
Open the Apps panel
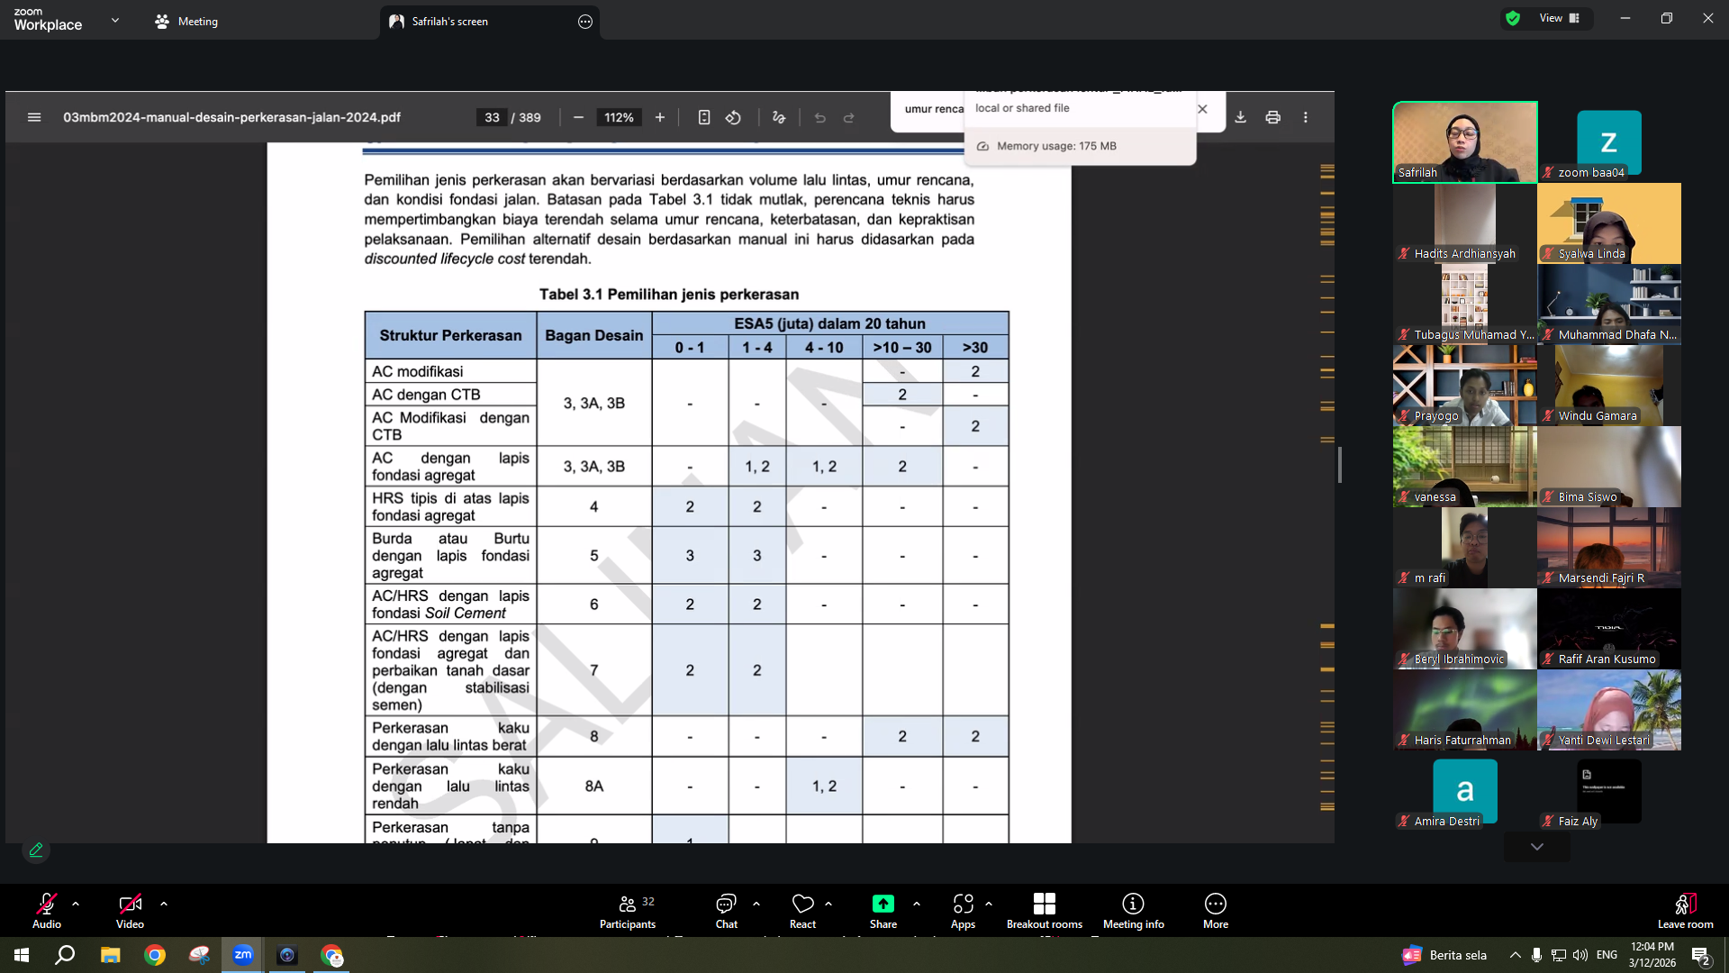pyautogui.click(x=963, y=910)
